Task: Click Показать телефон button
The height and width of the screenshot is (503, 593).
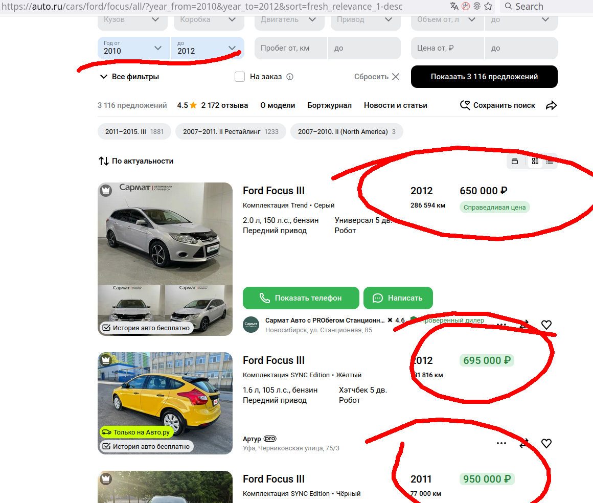Action: (x=301, y=298)
